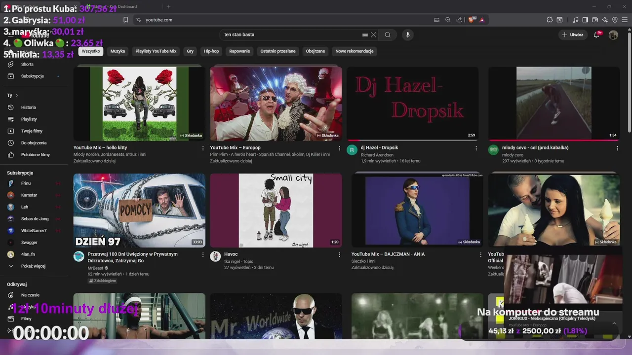
Task: Open options menu for the Havoc video
Action: (339, 254)
